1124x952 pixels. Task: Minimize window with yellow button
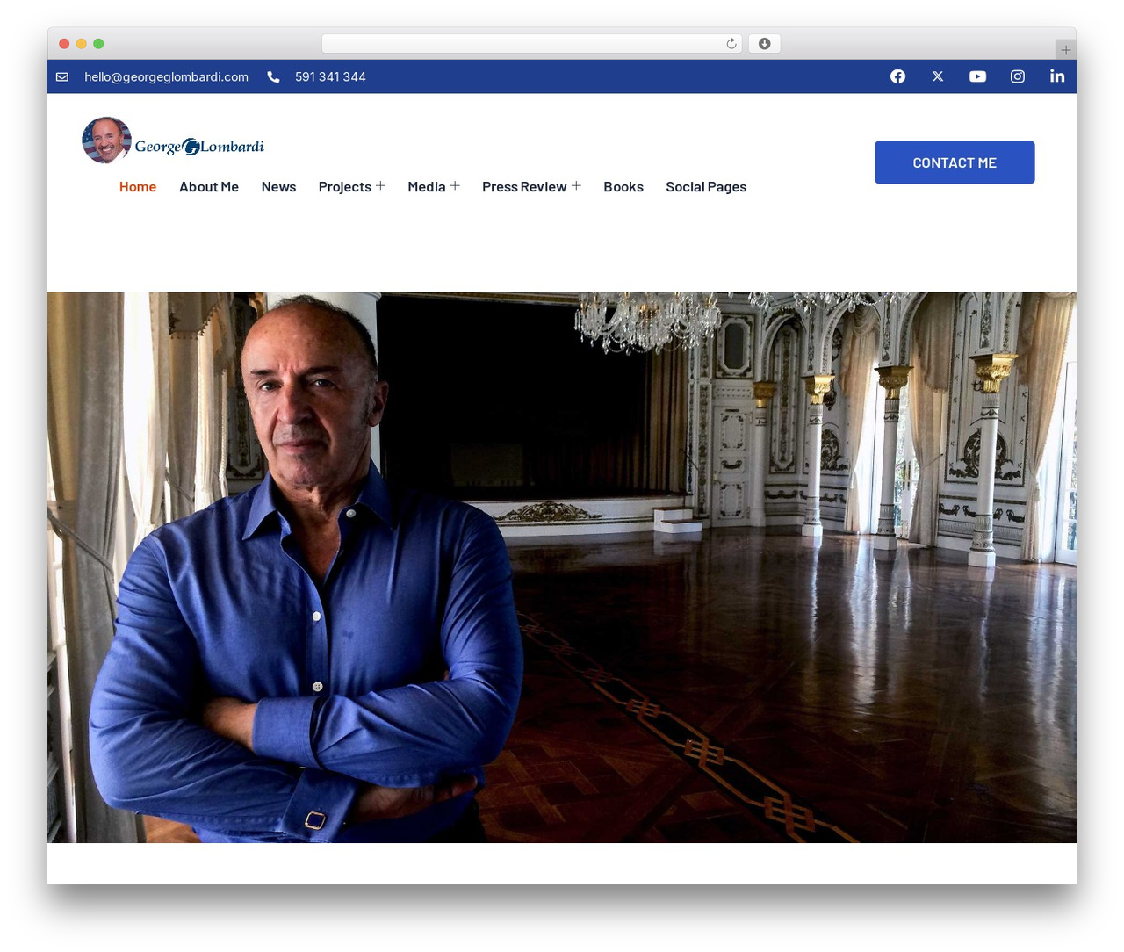(x=82, y=44)
